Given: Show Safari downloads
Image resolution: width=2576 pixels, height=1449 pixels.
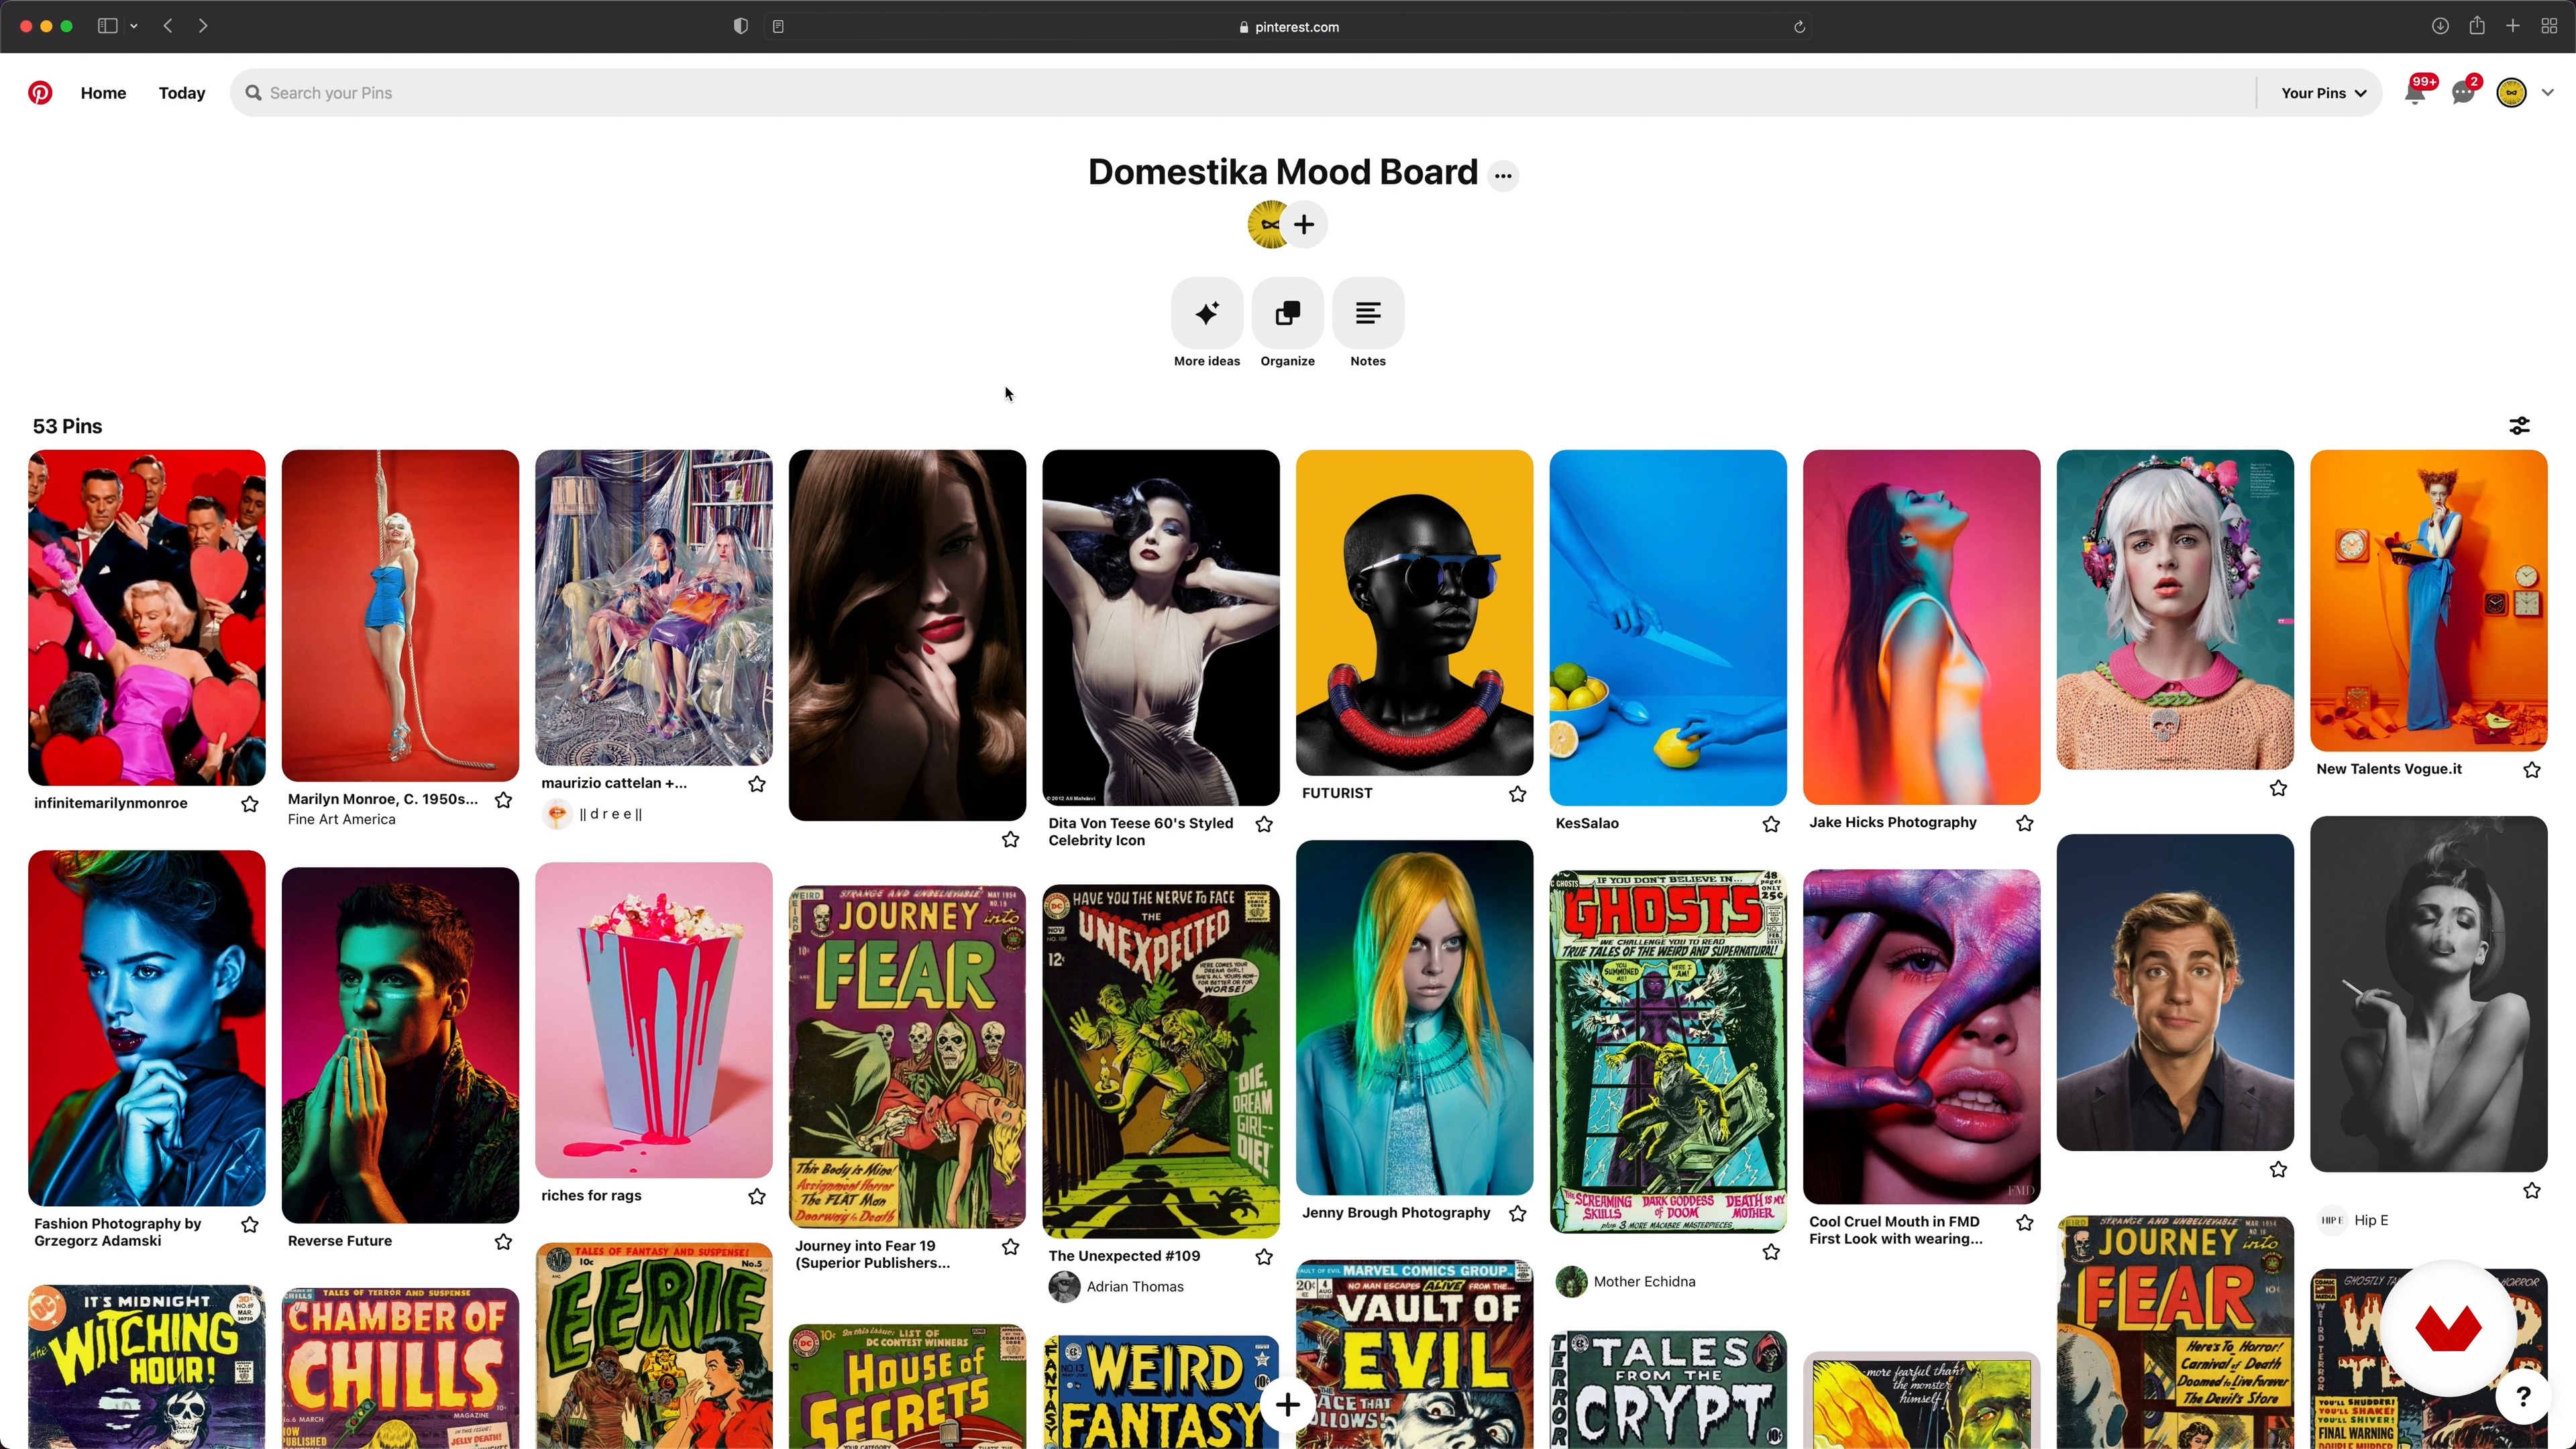Looking at the screenshot, I should tap(2440, 26).
